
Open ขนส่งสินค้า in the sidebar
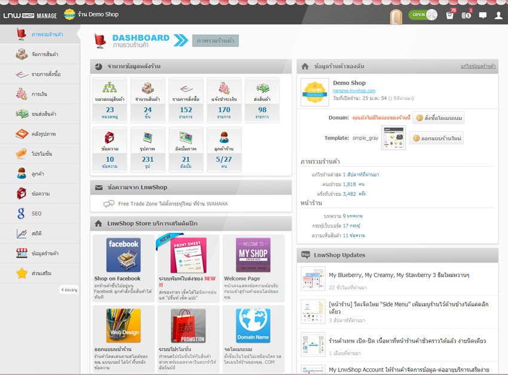40,114
